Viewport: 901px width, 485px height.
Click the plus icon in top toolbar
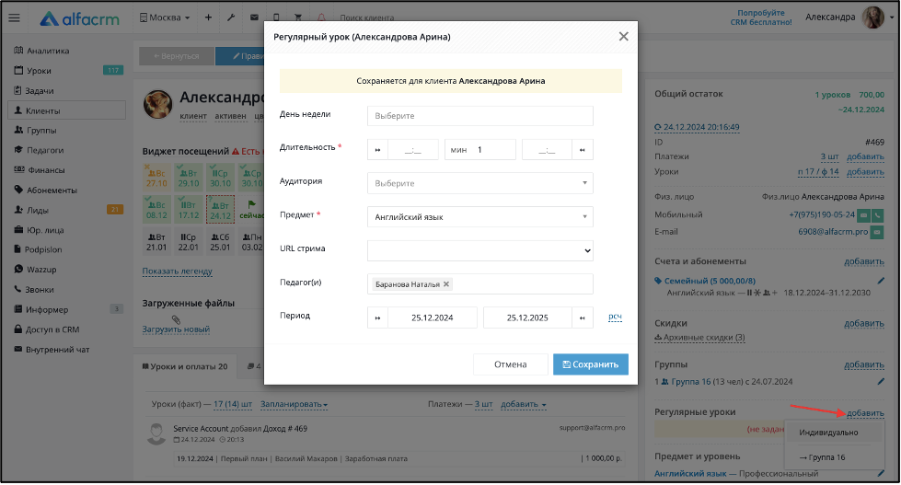click(x=208, y=17)
